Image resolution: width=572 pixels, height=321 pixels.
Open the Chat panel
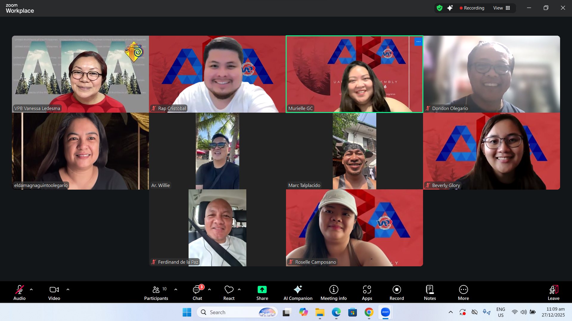(197, 293)
